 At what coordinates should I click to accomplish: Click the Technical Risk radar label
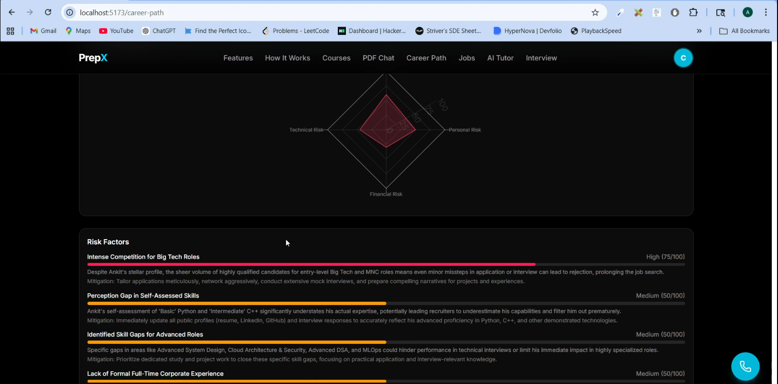(306, 130)
